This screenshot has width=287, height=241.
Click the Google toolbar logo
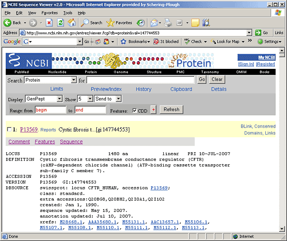tap(12, 41)
